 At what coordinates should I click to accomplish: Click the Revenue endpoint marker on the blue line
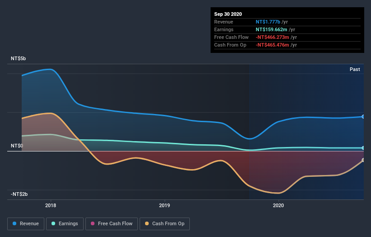click(363, 117)
